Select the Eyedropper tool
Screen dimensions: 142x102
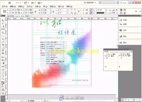point(3,73)
